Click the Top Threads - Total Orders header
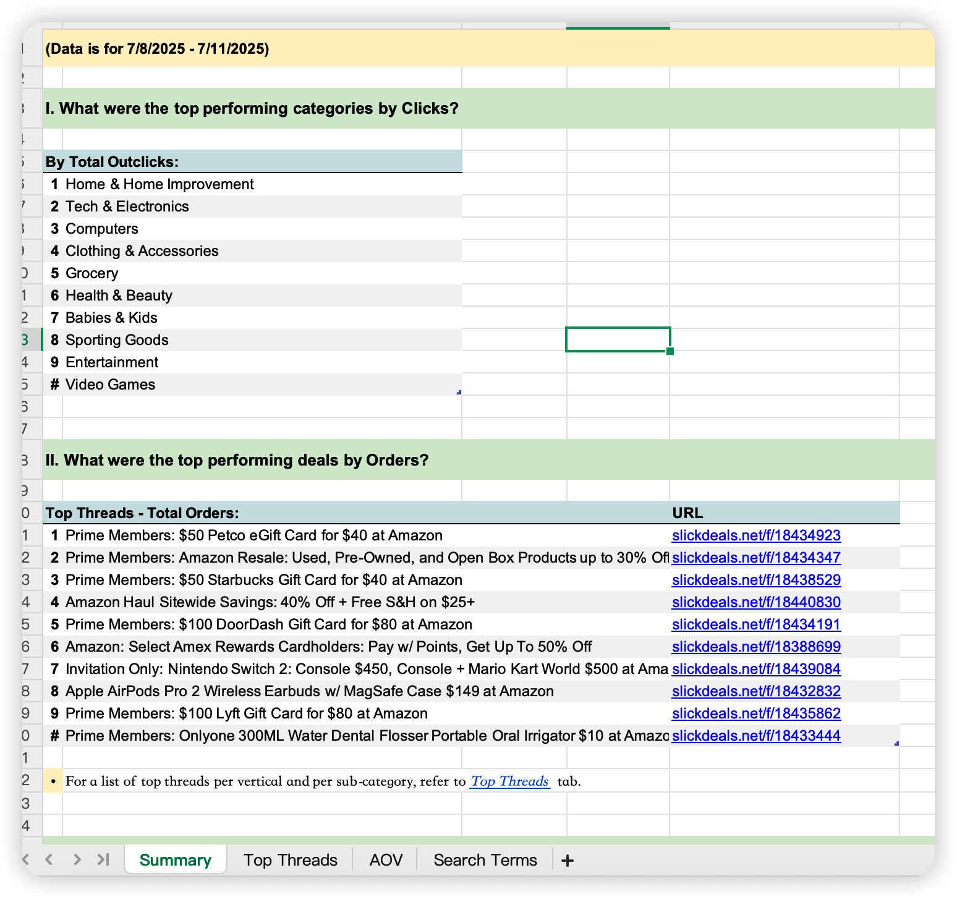 tap(356, 513)
